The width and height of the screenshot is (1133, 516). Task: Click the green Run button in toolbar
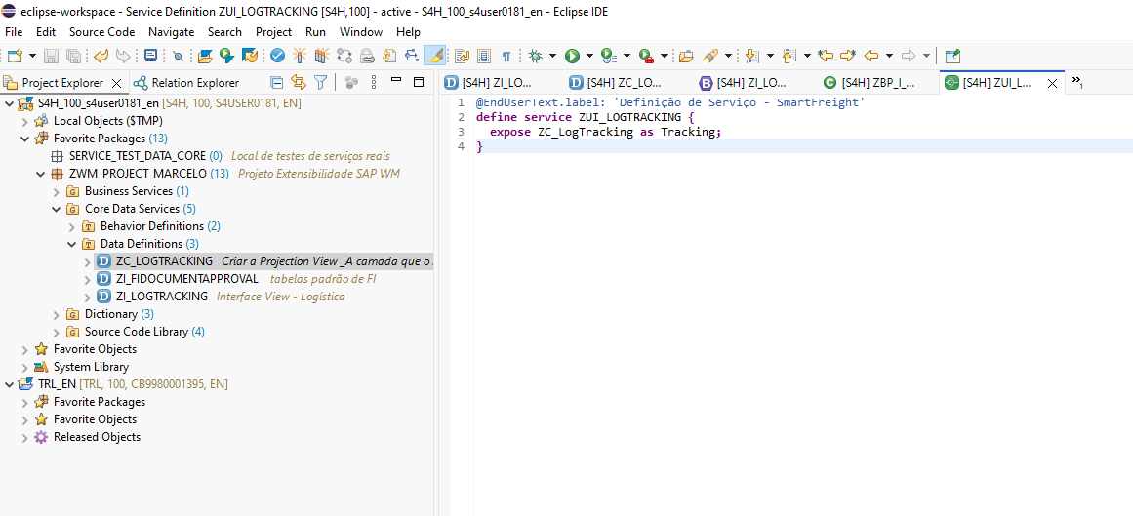(x=573, y=56)
